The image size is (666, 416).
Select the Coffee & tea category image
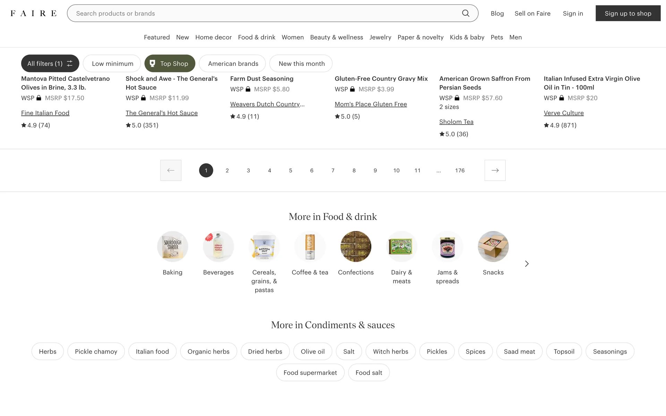click(310, 246)
